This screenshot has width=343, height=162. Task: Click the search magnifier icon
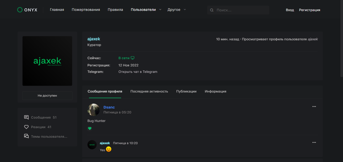click(212, 10)
